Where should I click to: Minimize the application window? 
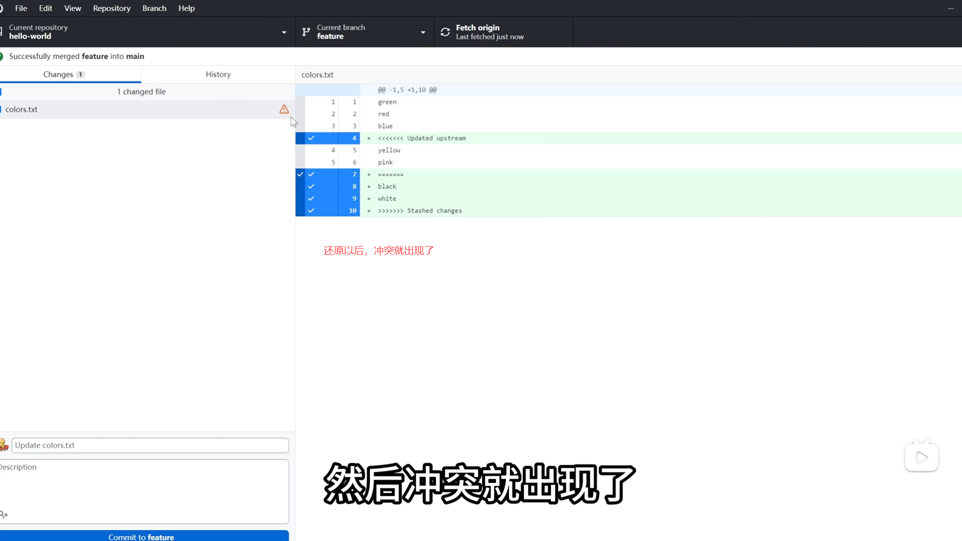click(x=950, y=9)
